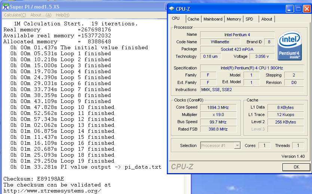Viewport: 312px width, 194px height.
Task: Click the Family value F
Action: 208,75
